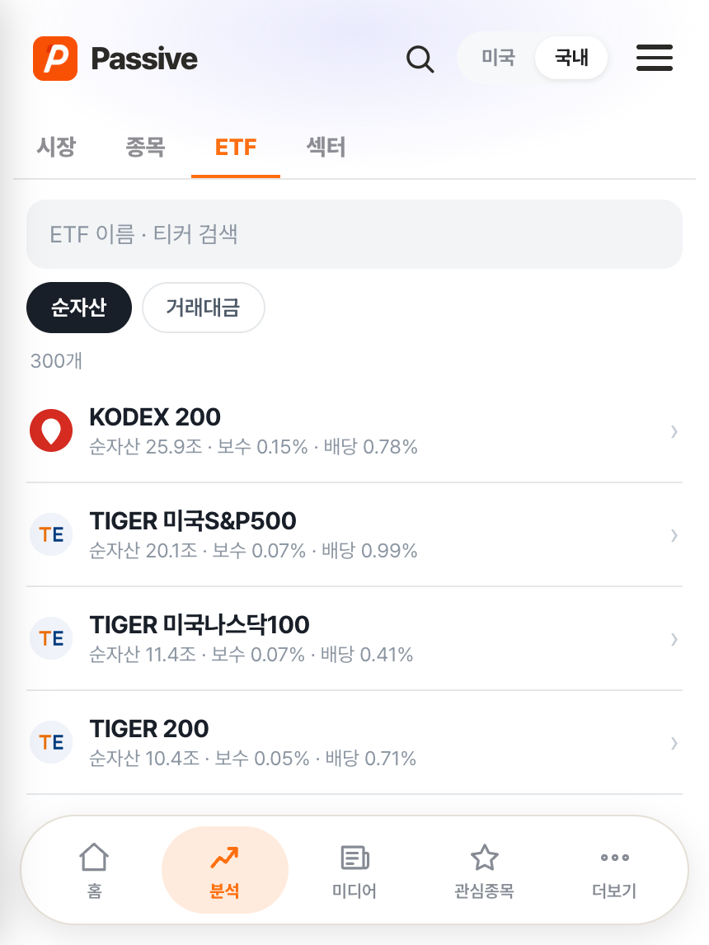709x945 pixels.
Task: Click the Passive orange logo icon
Action: 54,59
